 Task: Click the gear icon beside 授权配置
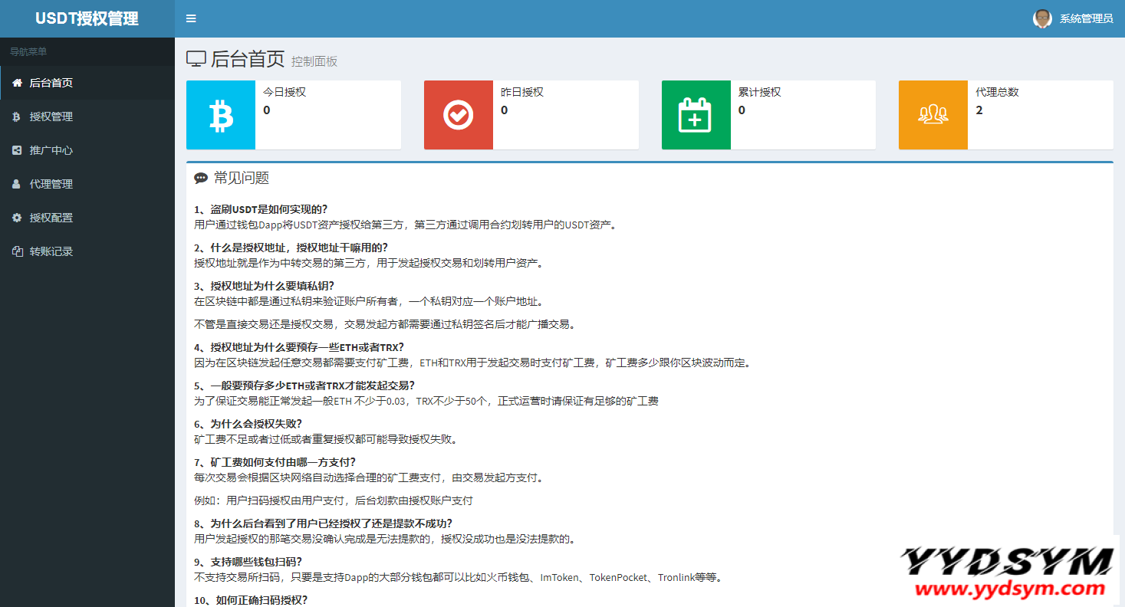[x=17, y=218]
